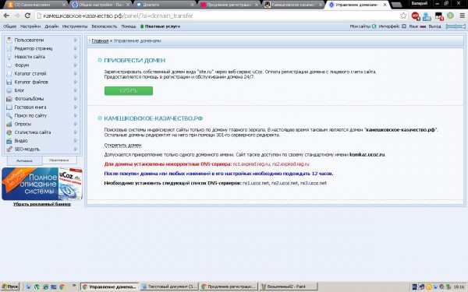Viewport: 468px width, 292px height.
Task: Click the Интерфейс window icon
Action: point(404,26)
